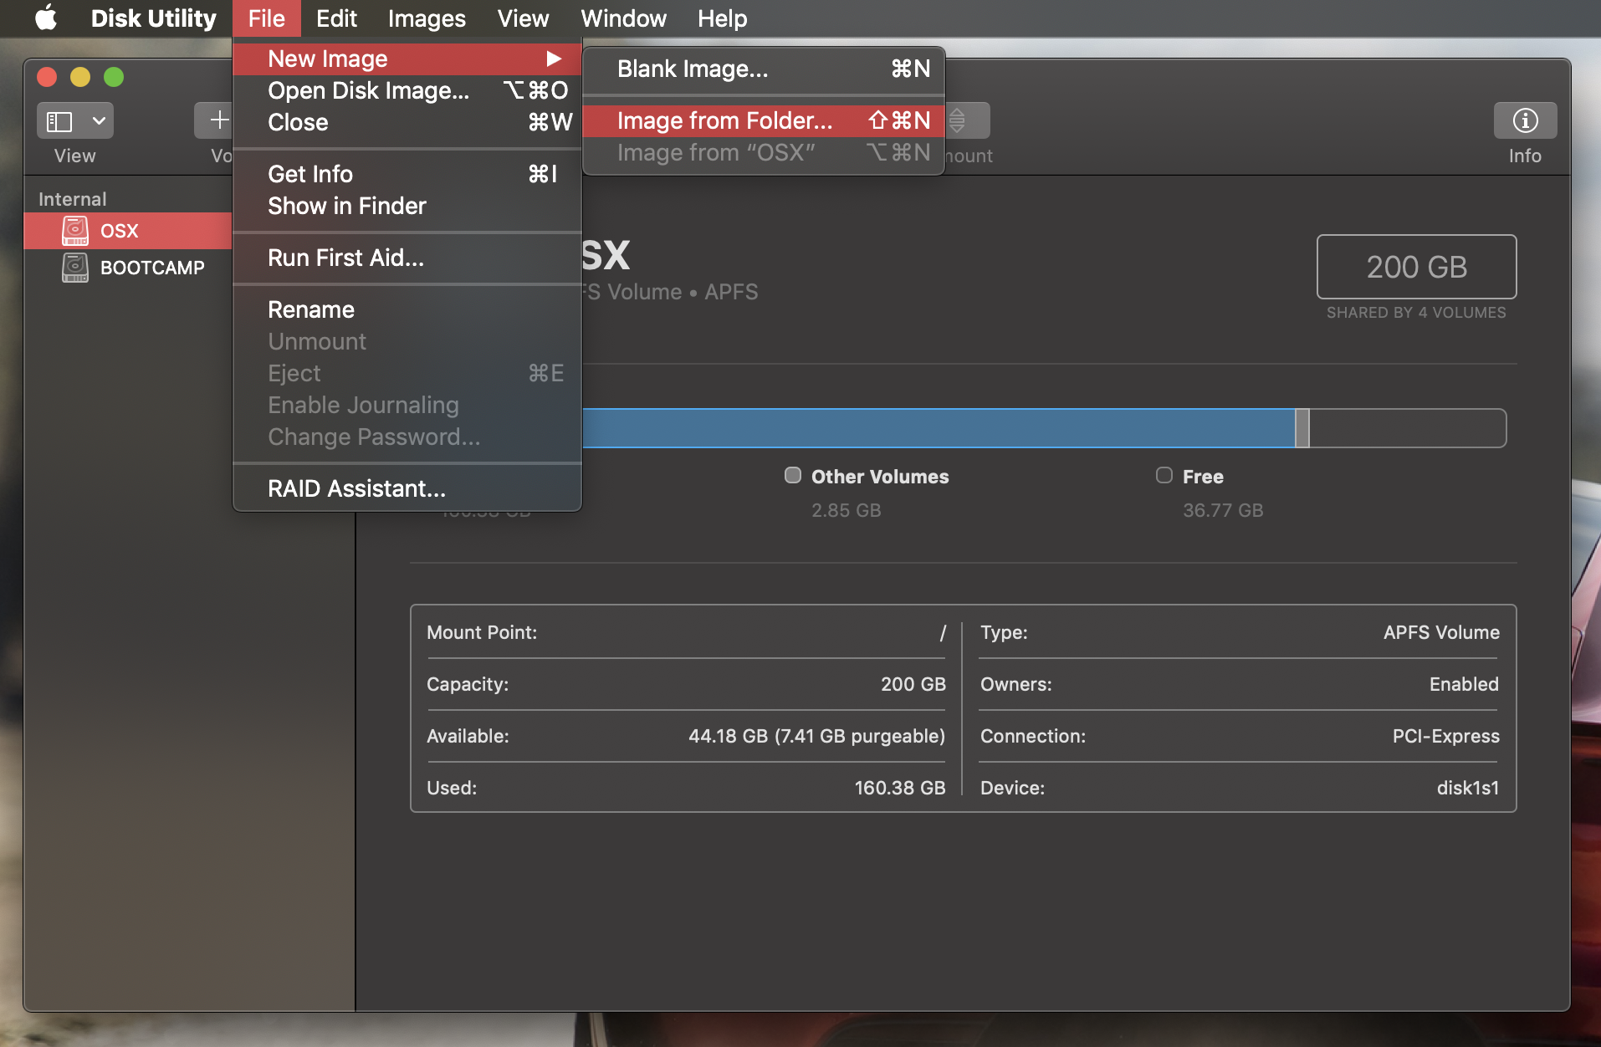Image resolution: width=1601 pixels, height=1047 pixels.
Task: Click the disk1s1 device value
Action: (x=1467, y=788)
